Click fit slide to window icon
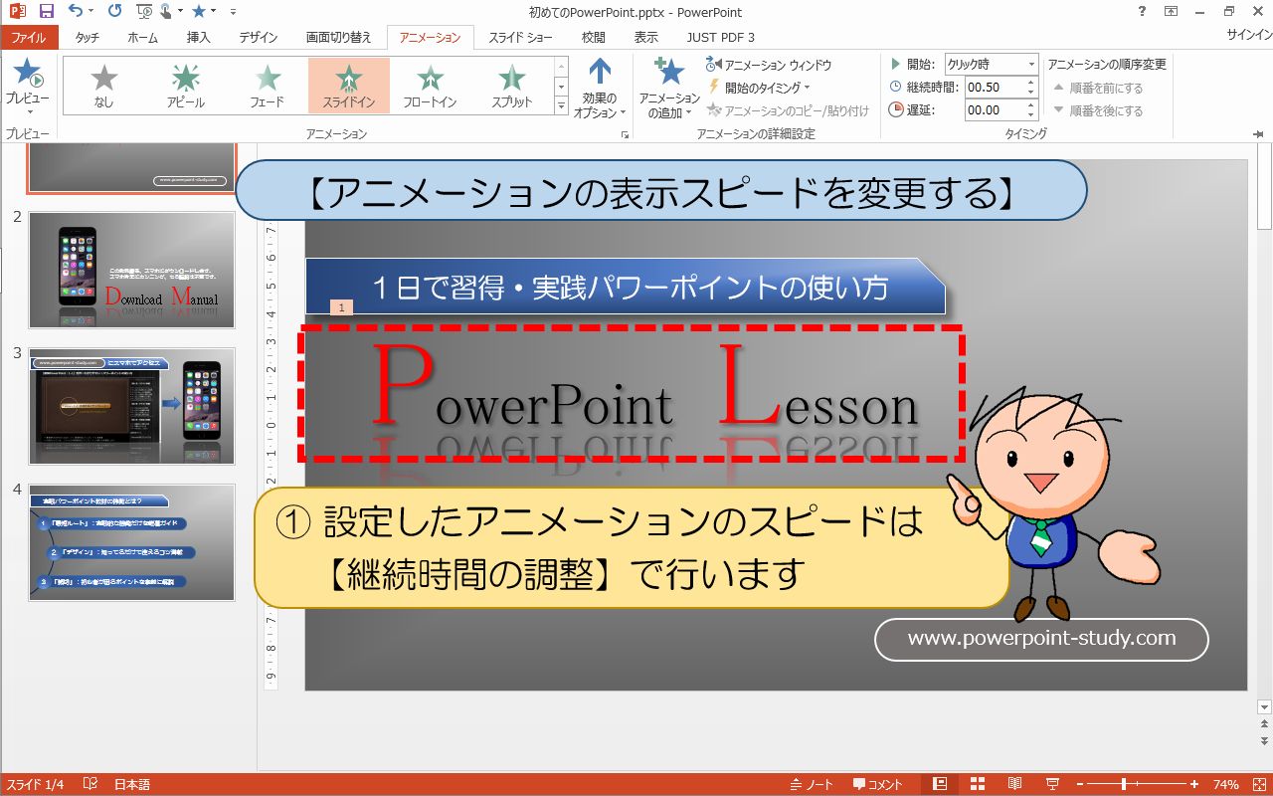Viewport: 1273px width, 796px height. 1259,784
